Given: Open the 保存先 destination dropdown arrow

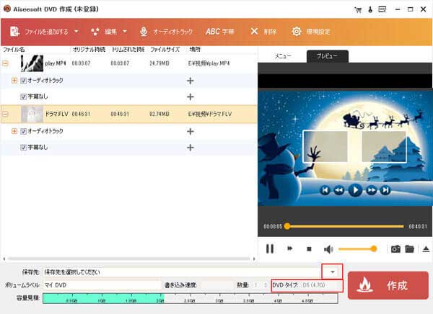Looking at the screenshot, I should click(x=333, y=272).
